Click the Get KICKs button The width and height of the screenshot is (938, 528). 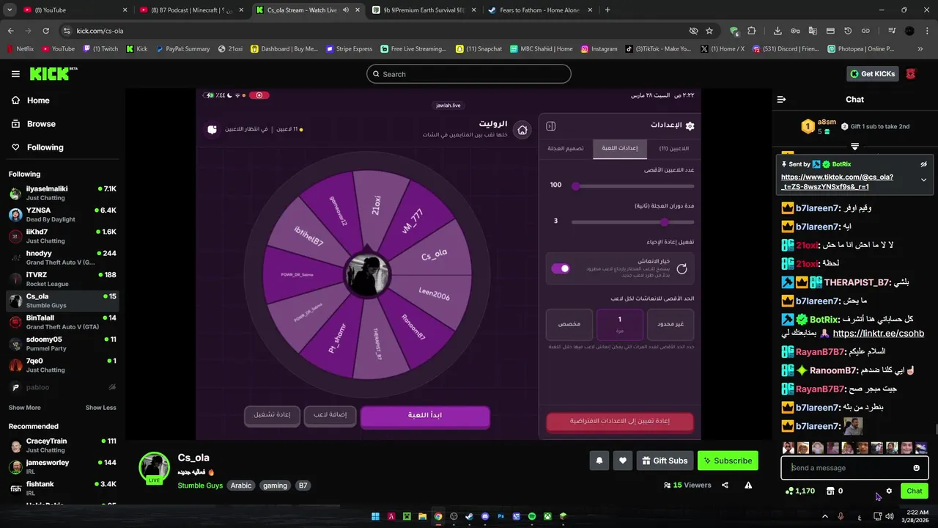[x=872, y=74]
